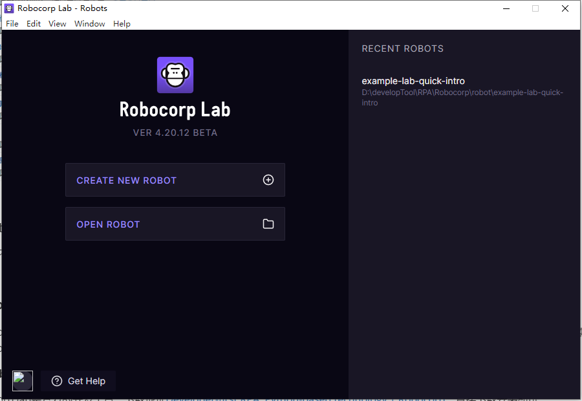Click the Robocorp Lab title text
The image size is (582, 401).
[x=175, y=109]
